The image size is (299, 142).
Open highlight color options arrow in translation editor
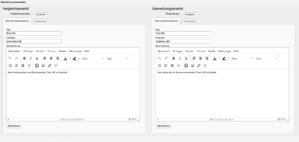coord(229,58)
